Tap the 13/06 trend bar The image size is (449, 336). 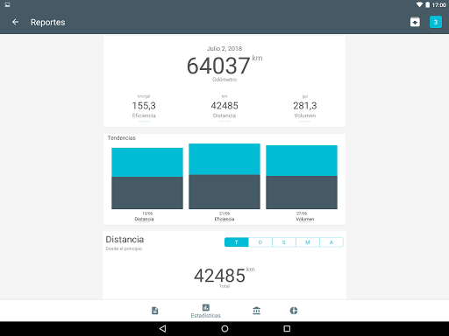pyautogui.click(x=147, y=178)
